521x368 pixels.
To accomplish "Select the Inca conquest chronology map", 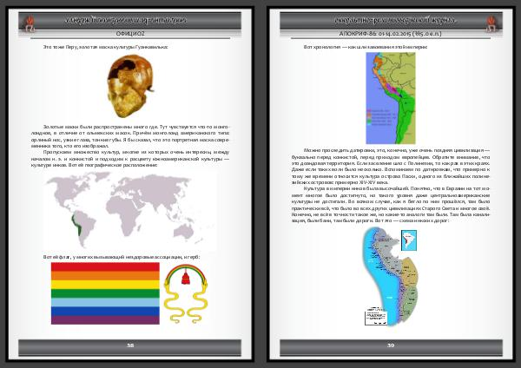I will [391, 98].
